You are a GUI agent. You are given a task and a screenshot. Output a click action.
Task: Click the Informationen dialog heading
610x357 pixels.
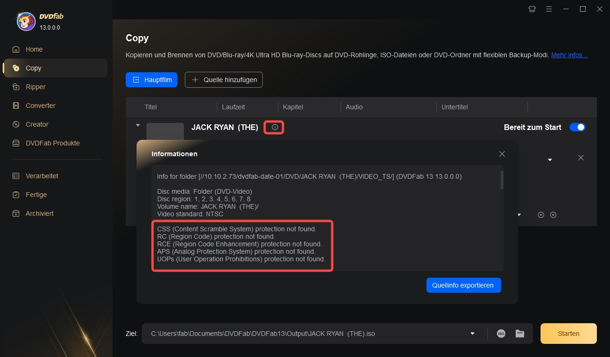[x=175, y=154]
